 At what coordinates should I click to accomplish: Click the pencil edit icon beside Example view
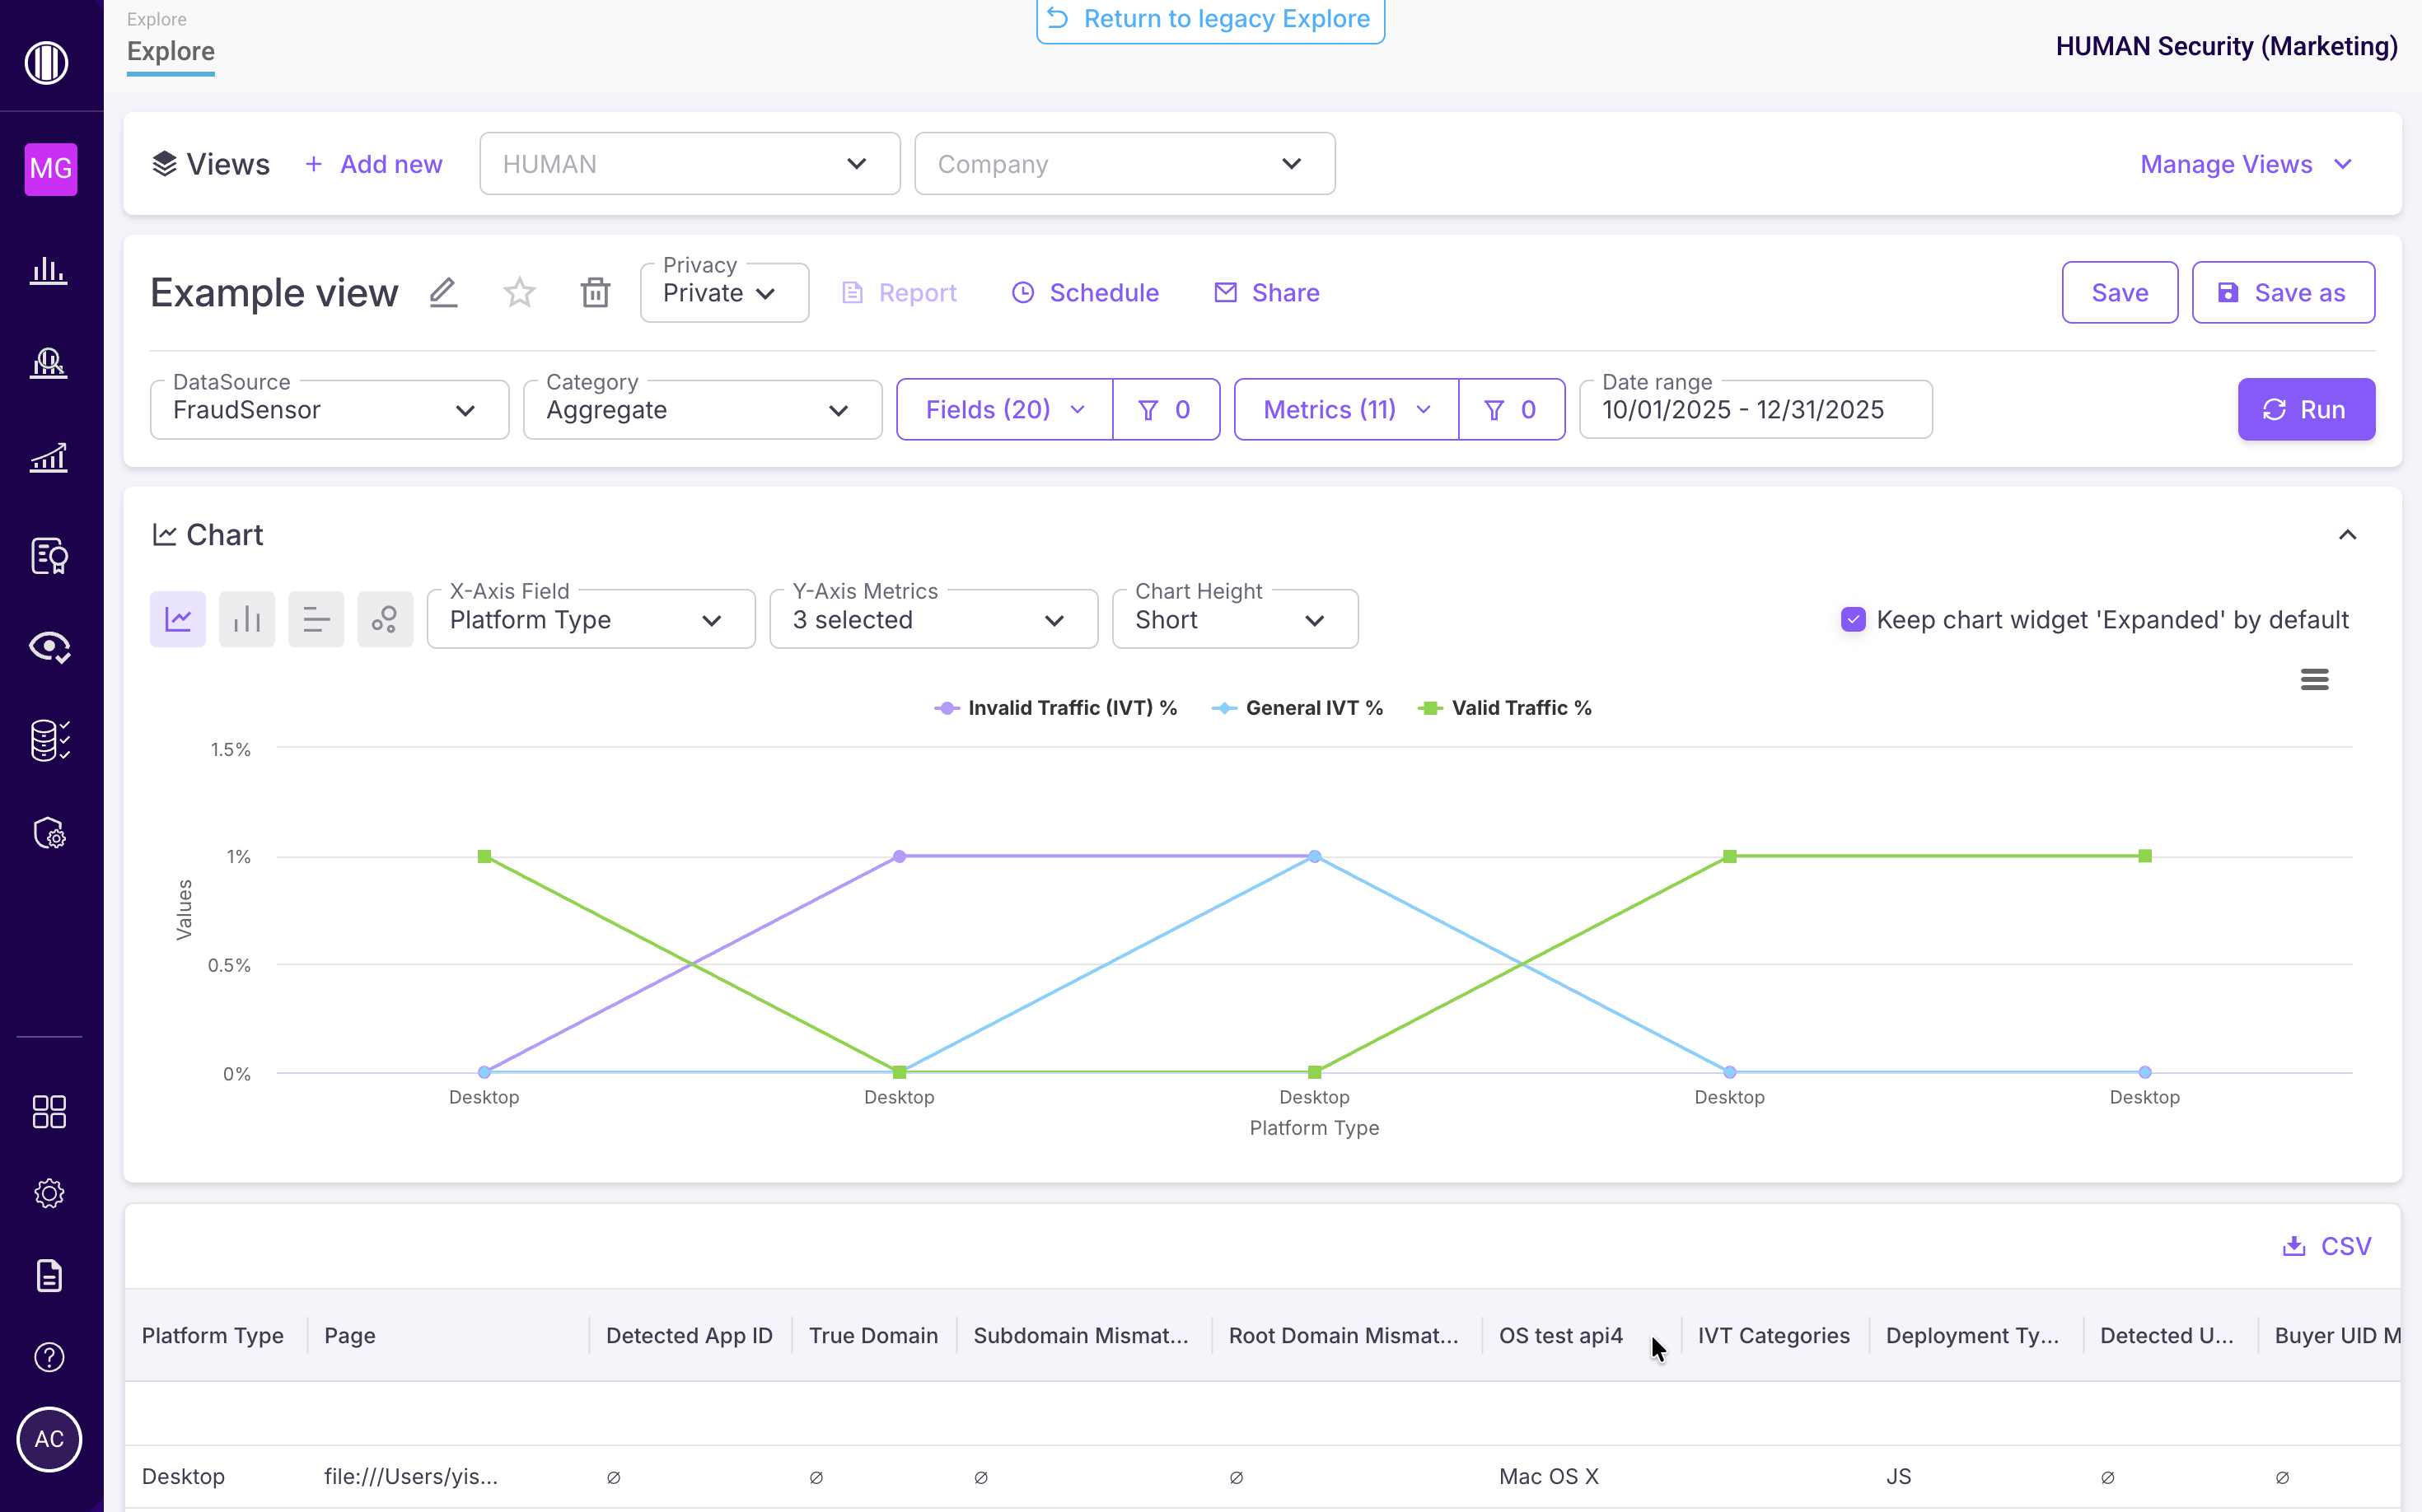443,293
